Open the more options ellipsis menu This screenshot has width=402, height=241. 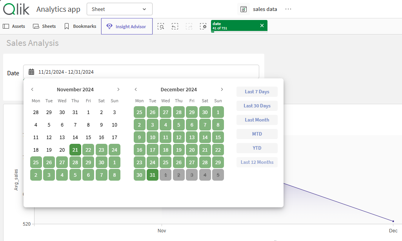coord(288,9)
